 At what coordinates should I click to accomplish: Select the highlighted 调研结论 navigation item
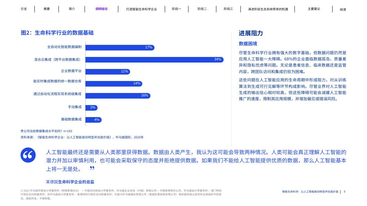tap(101, 9)
